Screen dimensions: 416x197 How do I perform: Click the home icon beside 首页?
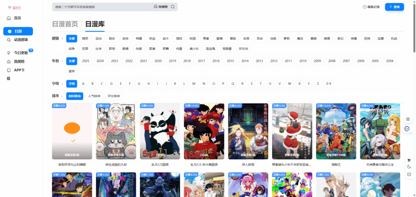click(x=9, y=18)
